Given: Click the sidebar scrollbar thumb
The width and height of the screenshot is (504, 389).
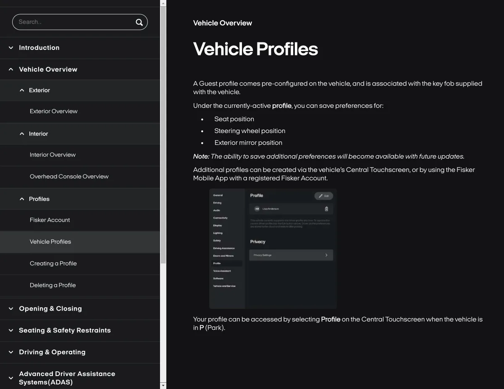Looking at the screenshot, I should point(163,134).
